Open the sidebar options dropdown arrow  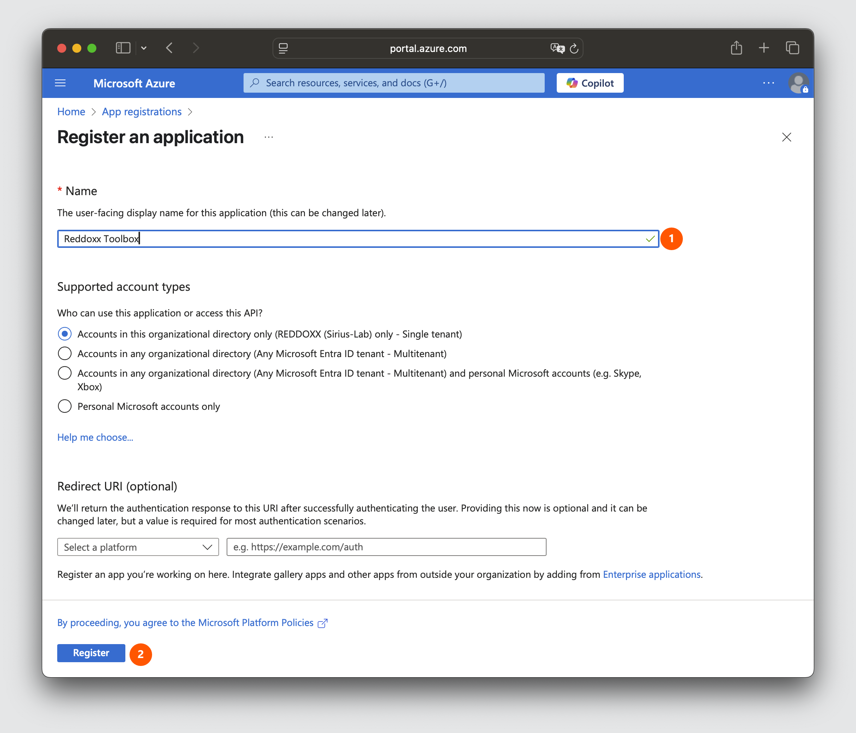click(144, 48)
